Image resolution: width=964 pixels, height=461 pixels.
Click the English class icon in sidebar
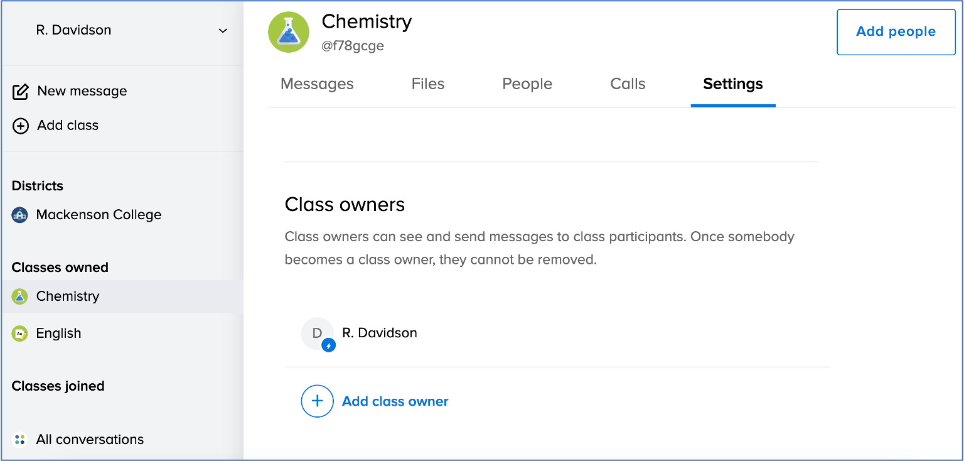click(x=20, y=334)
